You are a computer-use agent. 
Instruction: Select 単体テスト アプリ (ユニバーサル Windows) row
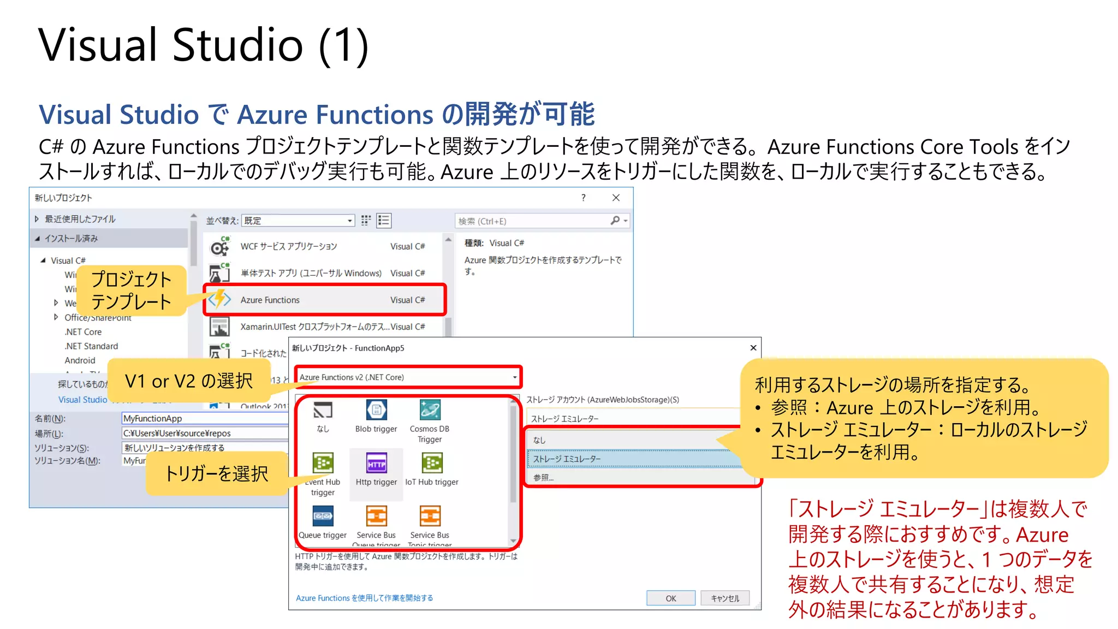[x=325, y=273]
